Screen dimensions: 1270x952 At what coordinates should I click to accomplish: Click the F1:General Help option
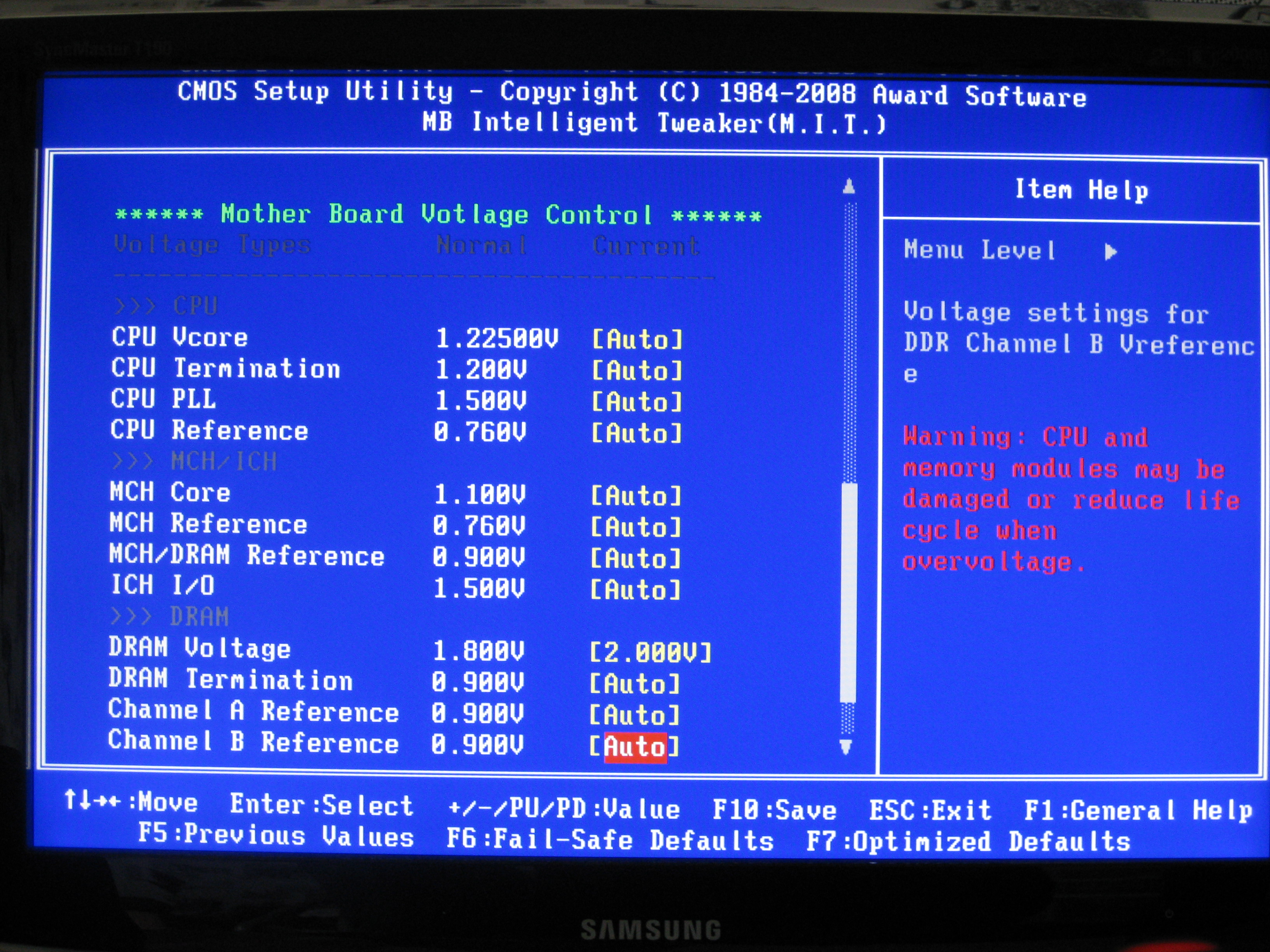[x=1138, y=811]
